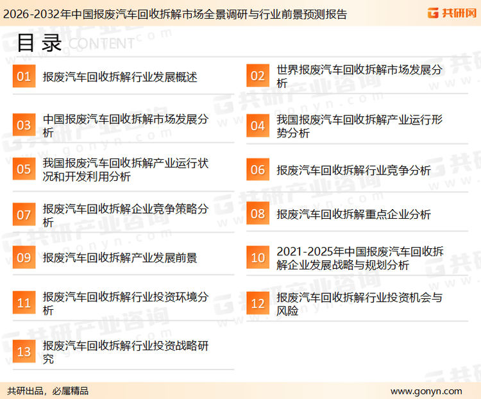
Task: Open chapter 2021-2025年中国报废汽车回收拆解企业发展战略与规划分析
Action: coord(359,258)
